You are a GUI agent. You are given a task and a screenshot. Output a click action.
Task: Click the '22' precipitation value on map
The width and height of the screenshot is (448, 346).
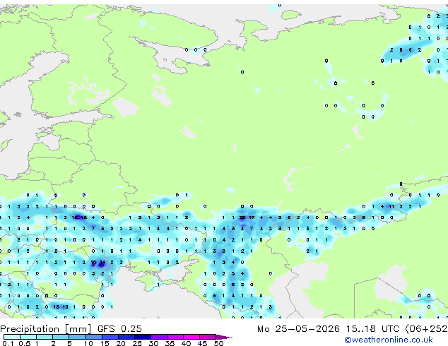pos(242,217)
